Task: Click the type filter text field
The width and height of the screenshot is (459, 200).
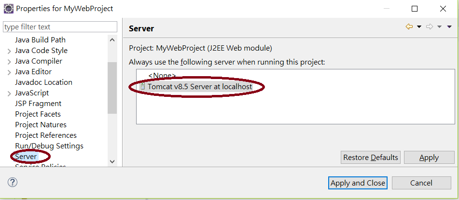Action: 60,27
